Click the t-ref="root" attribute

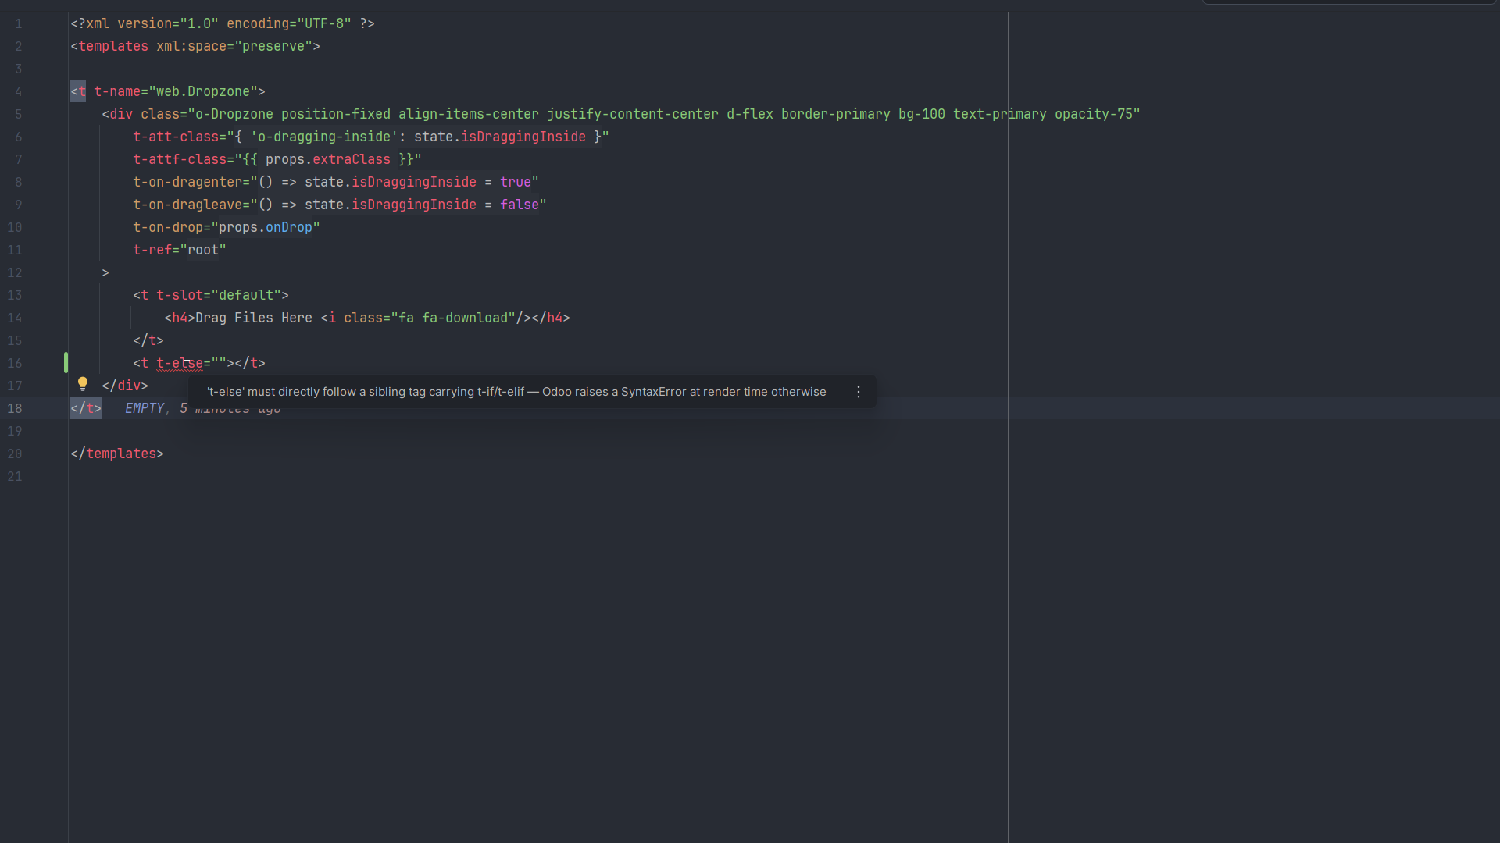[180, 250]
